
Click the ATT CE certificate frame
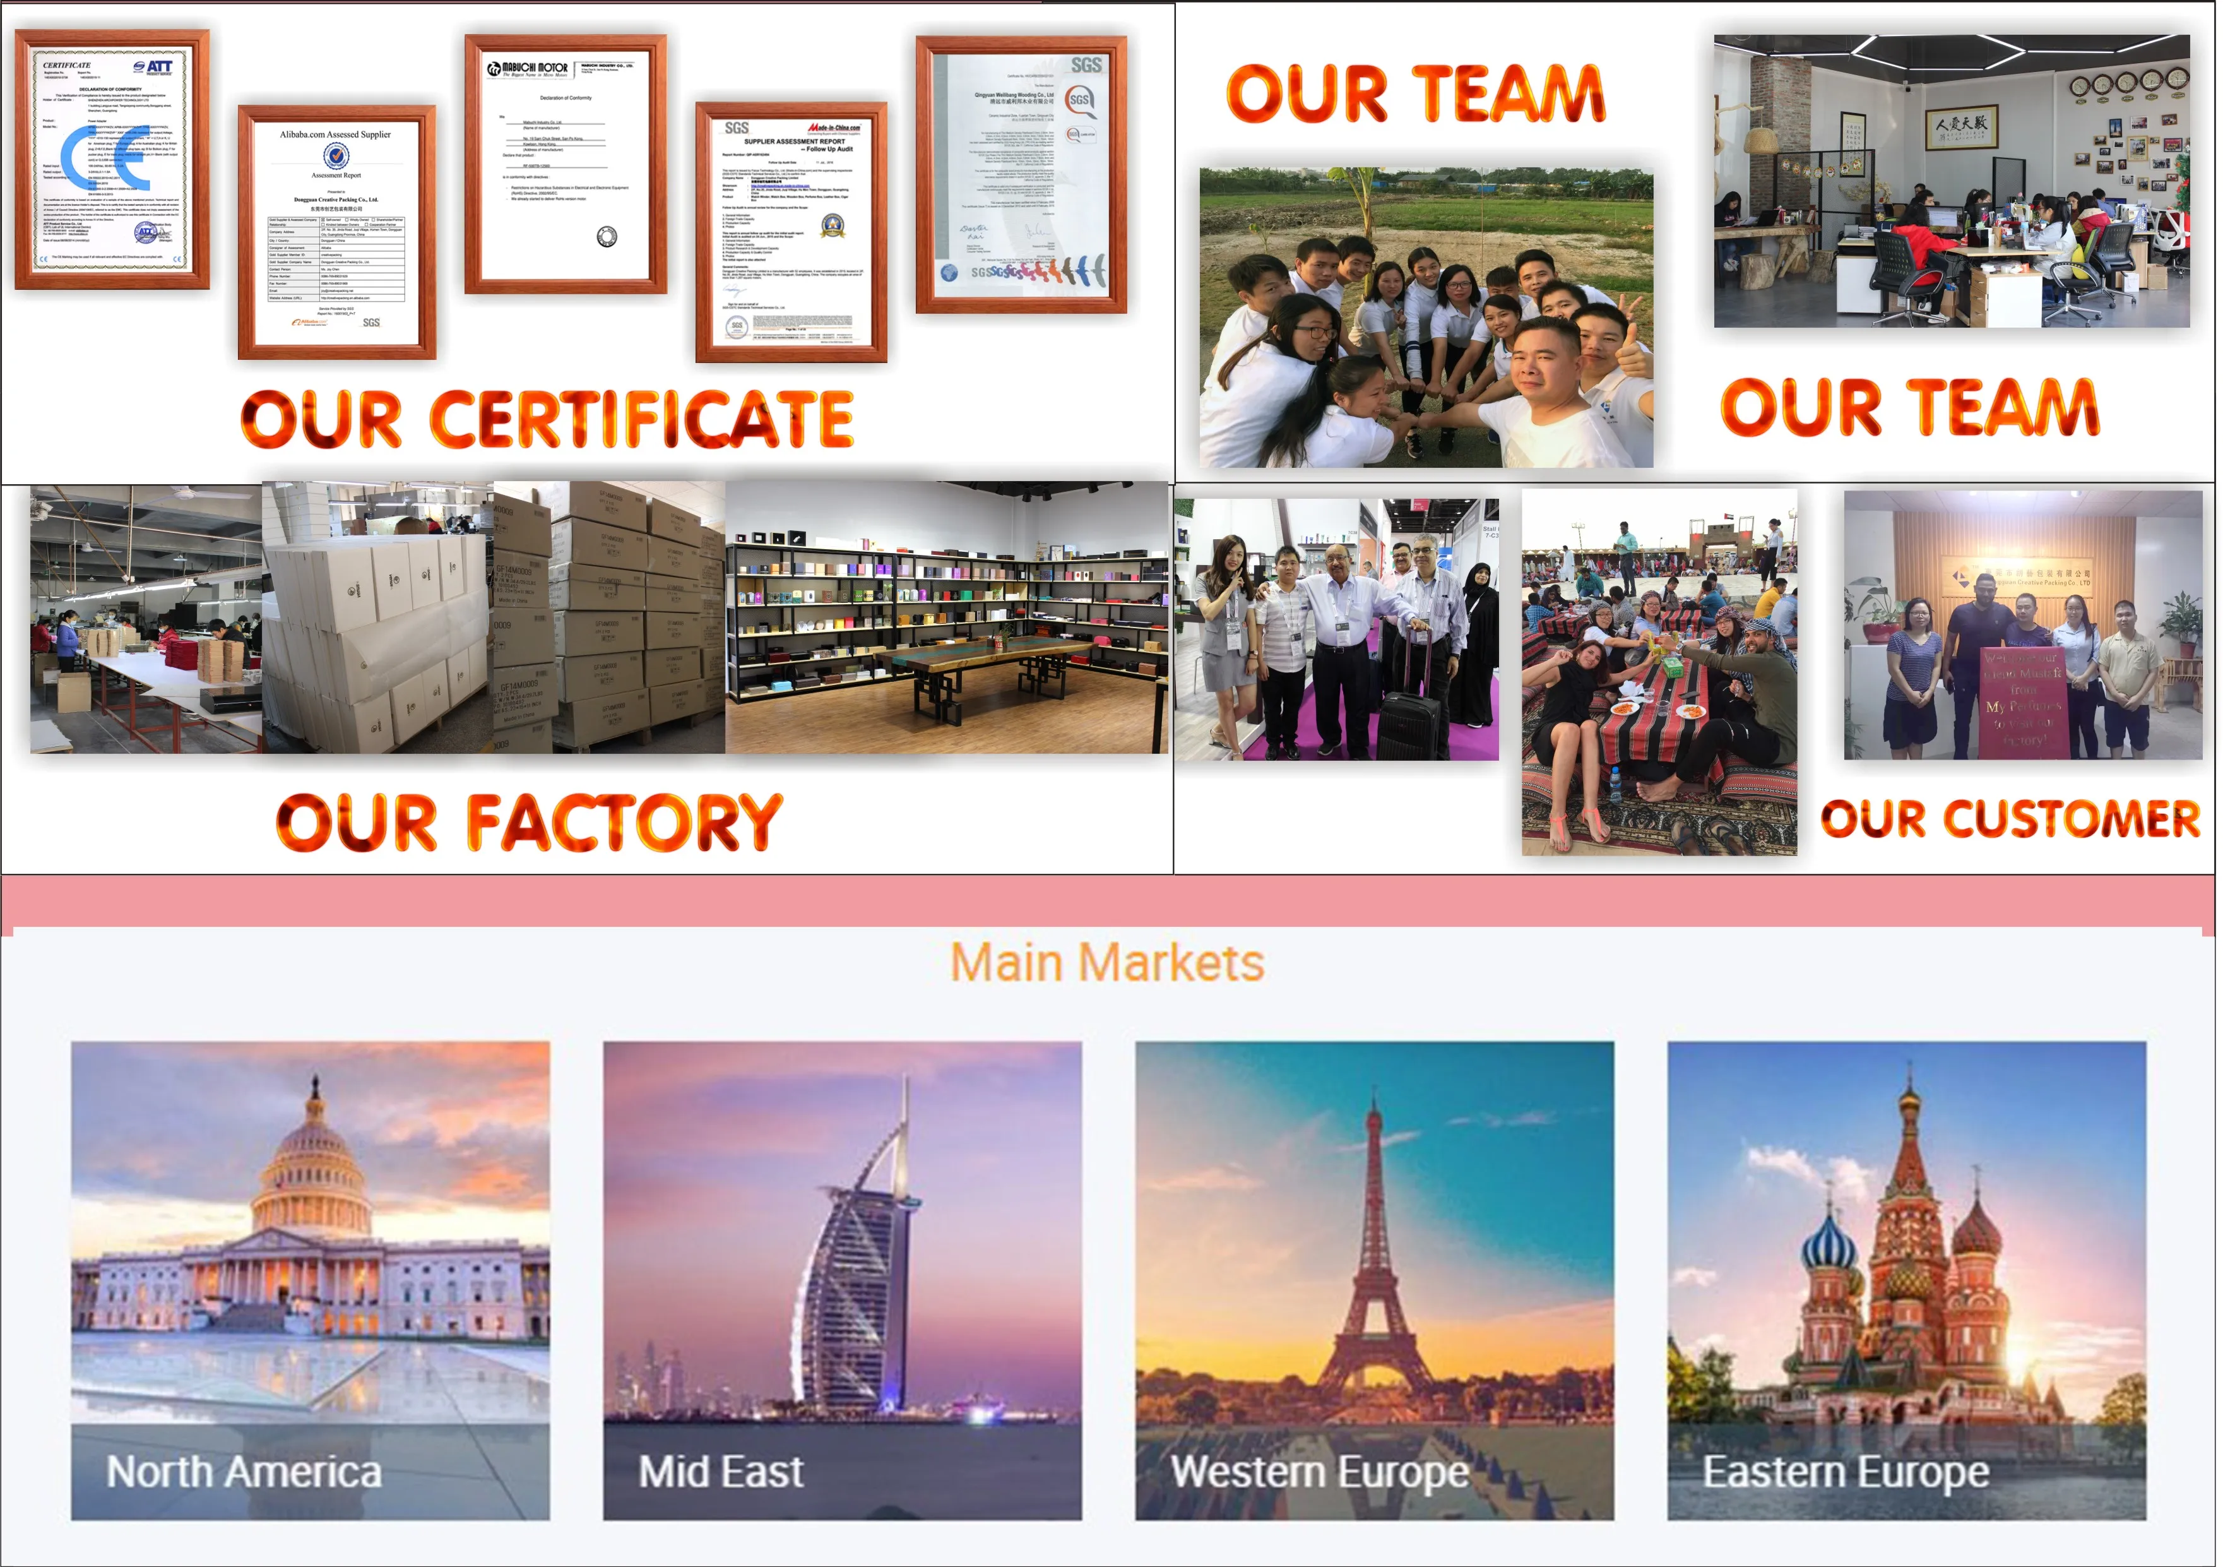coord(112,160)
